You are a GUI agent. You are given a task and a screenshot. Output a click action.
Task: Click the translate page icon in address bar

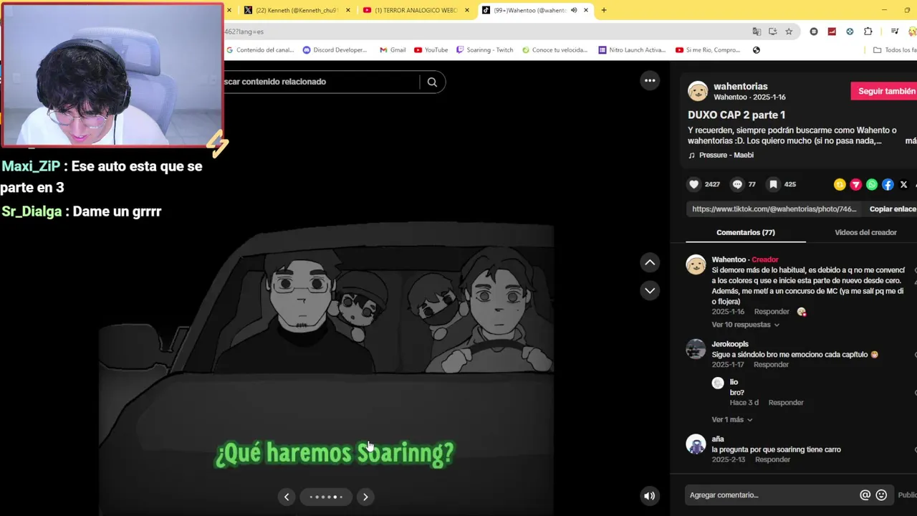point(757,32)
